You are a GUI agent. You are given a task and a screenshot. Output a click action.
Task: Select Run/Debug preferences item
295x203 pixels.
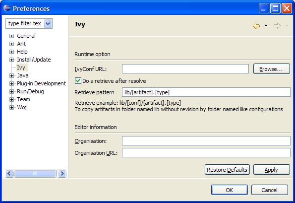tap(30, 91)
